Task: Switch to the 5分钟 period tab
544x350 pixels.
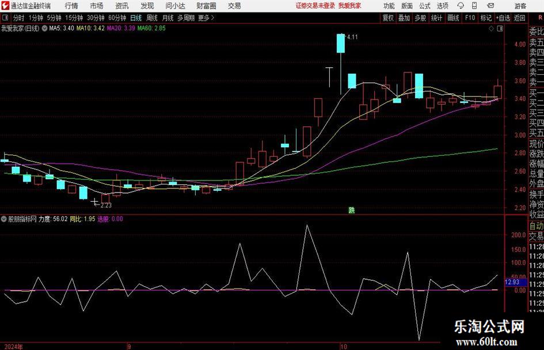Action: [x=54, y=18]
